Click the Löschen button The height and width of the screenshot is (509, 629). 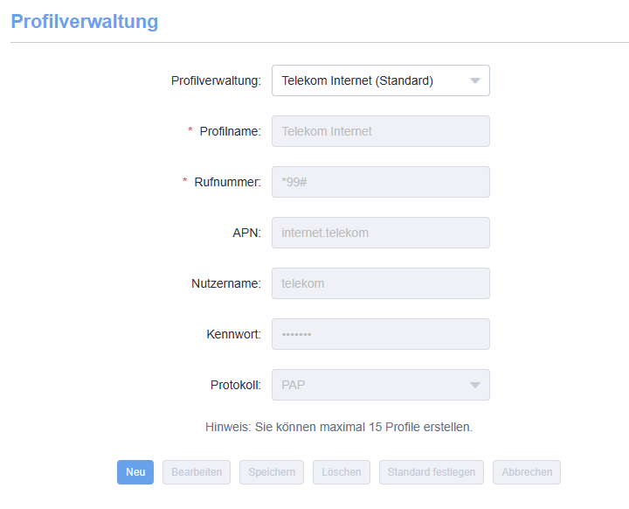coord(342,472)
